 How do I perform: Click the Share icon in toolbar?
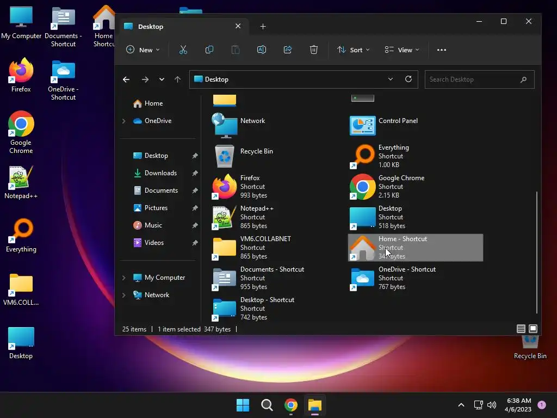[287, 50]
